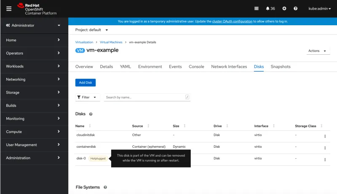Click help icon next to Disks heading
This screenshot has height=194, width=337.
tap(91, 114)
